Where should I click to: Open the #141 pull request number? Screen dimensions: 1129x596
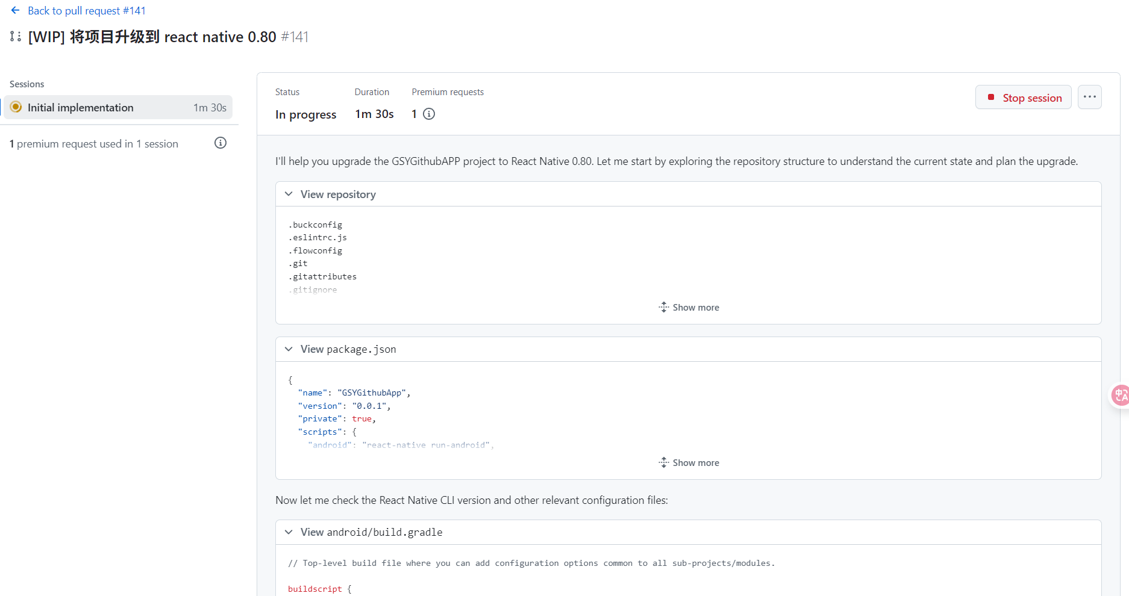pos(295,37)
